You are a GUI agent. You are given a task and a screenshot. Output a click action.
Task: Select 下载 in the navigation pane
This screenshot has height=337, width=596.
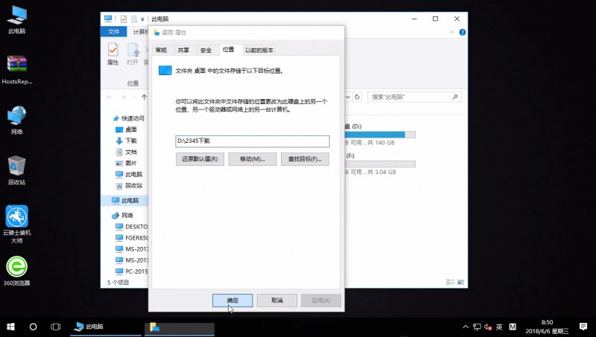(127, 141)
